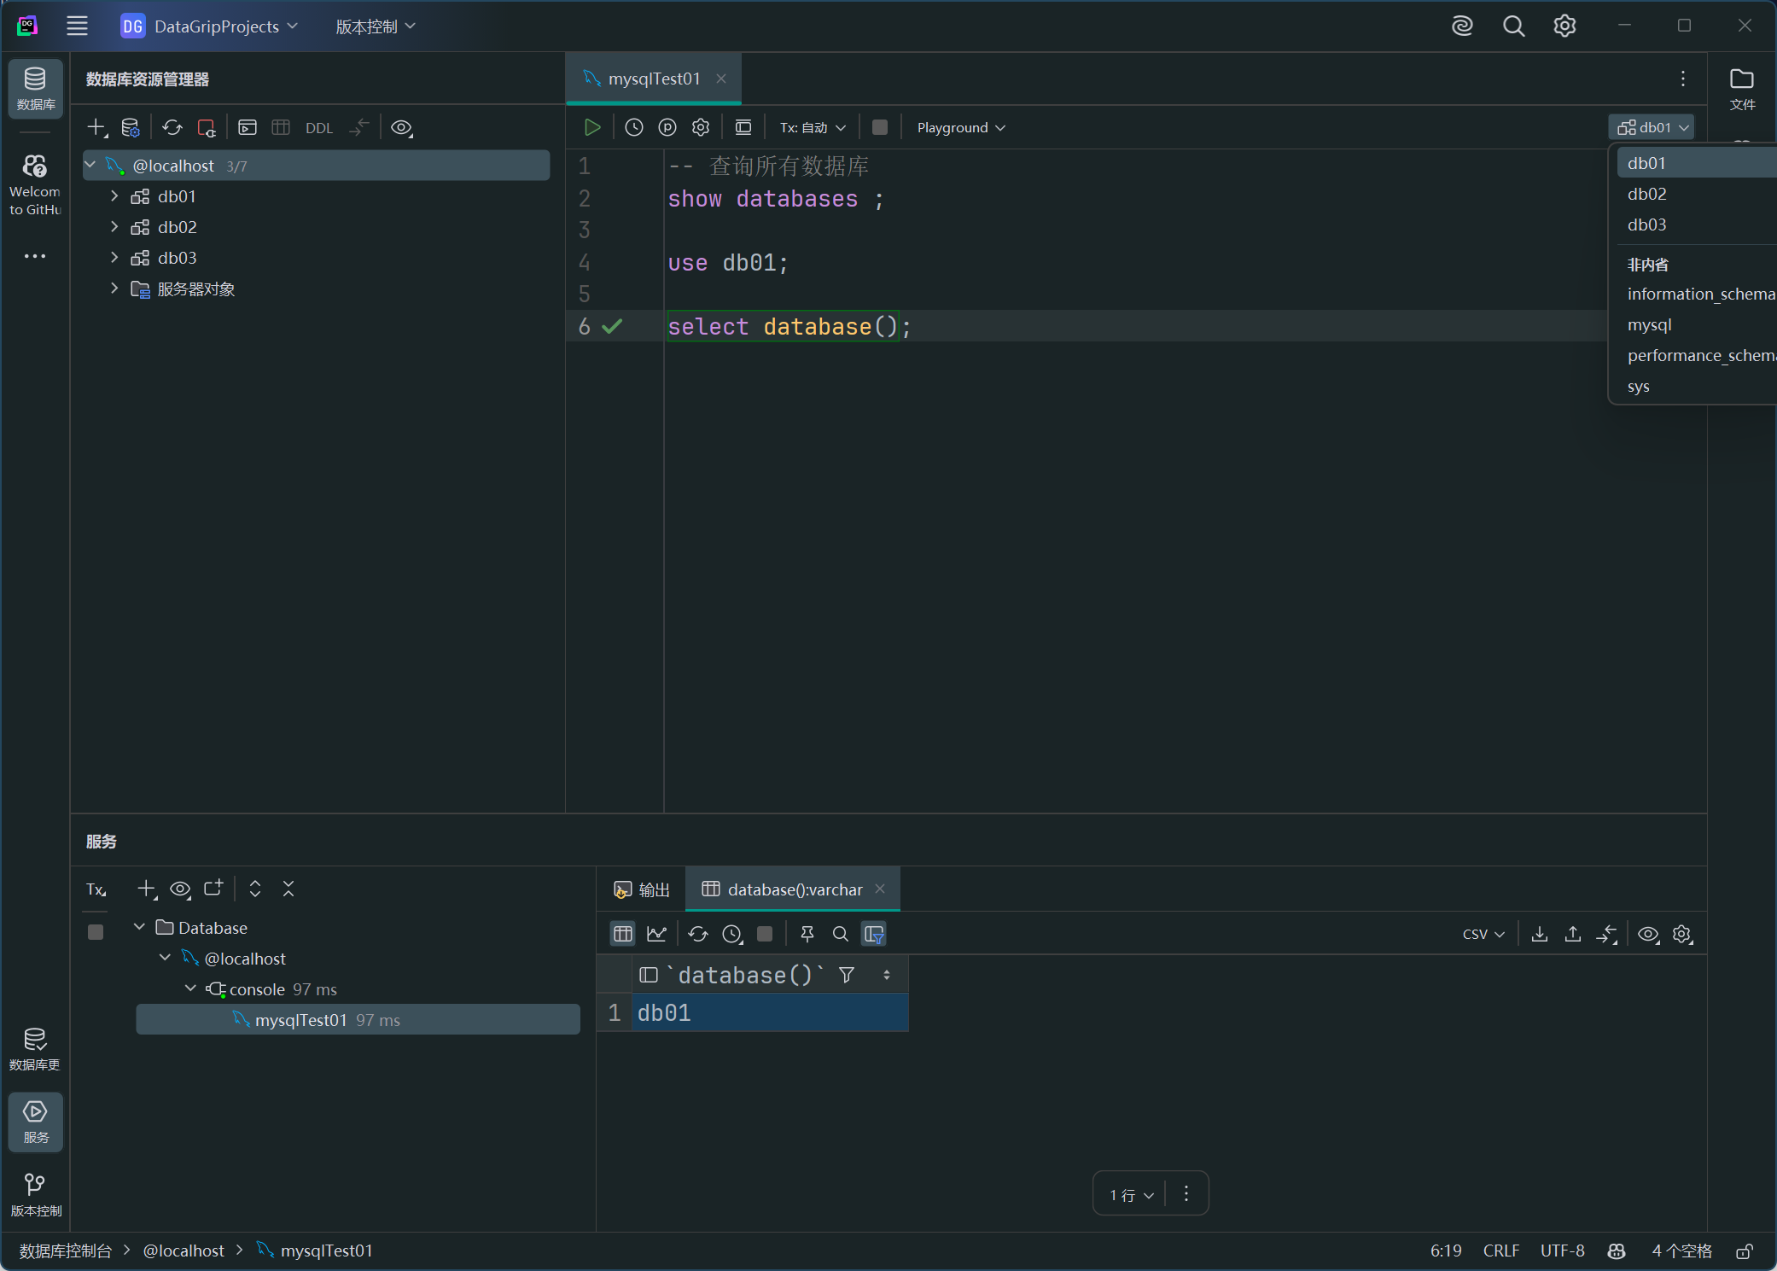Screen dimensions: 1777x1271
Task: Toggle the eye view options in database explorer
Action: (401, 127)
